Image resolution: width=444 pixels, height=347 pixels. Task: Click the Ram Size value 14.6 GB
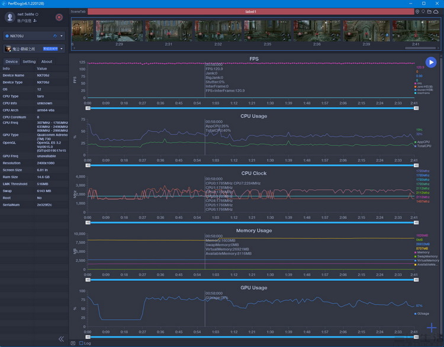(x=43, y=177)
